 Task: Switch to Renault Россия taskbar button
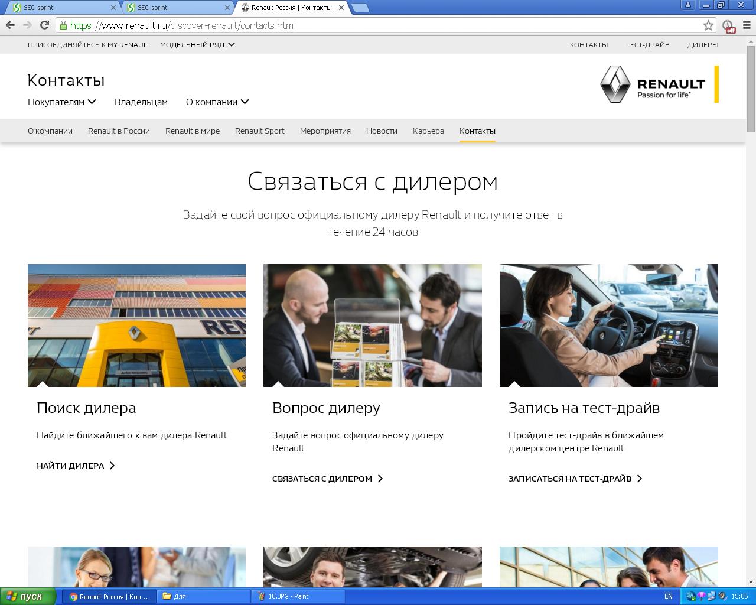coord(109,596)
